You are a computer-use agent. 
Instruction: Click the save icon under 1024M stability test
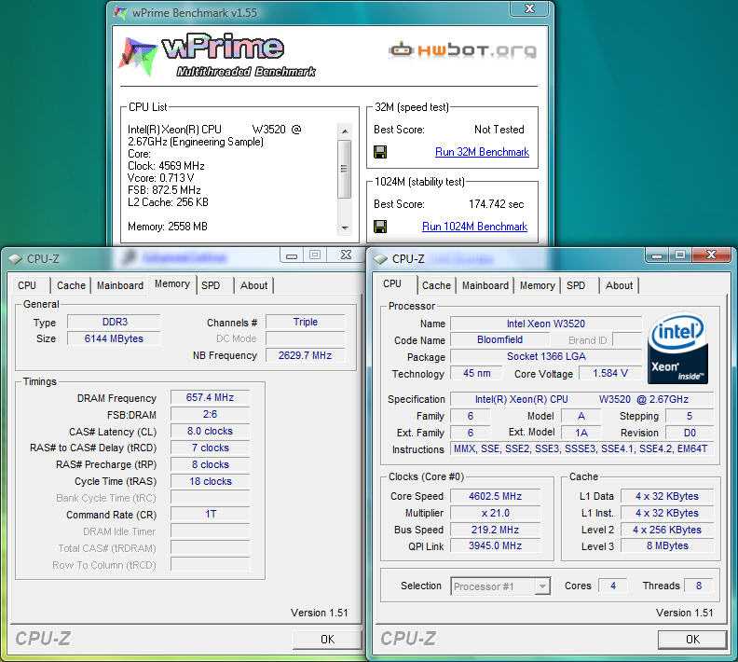[380, 227]
